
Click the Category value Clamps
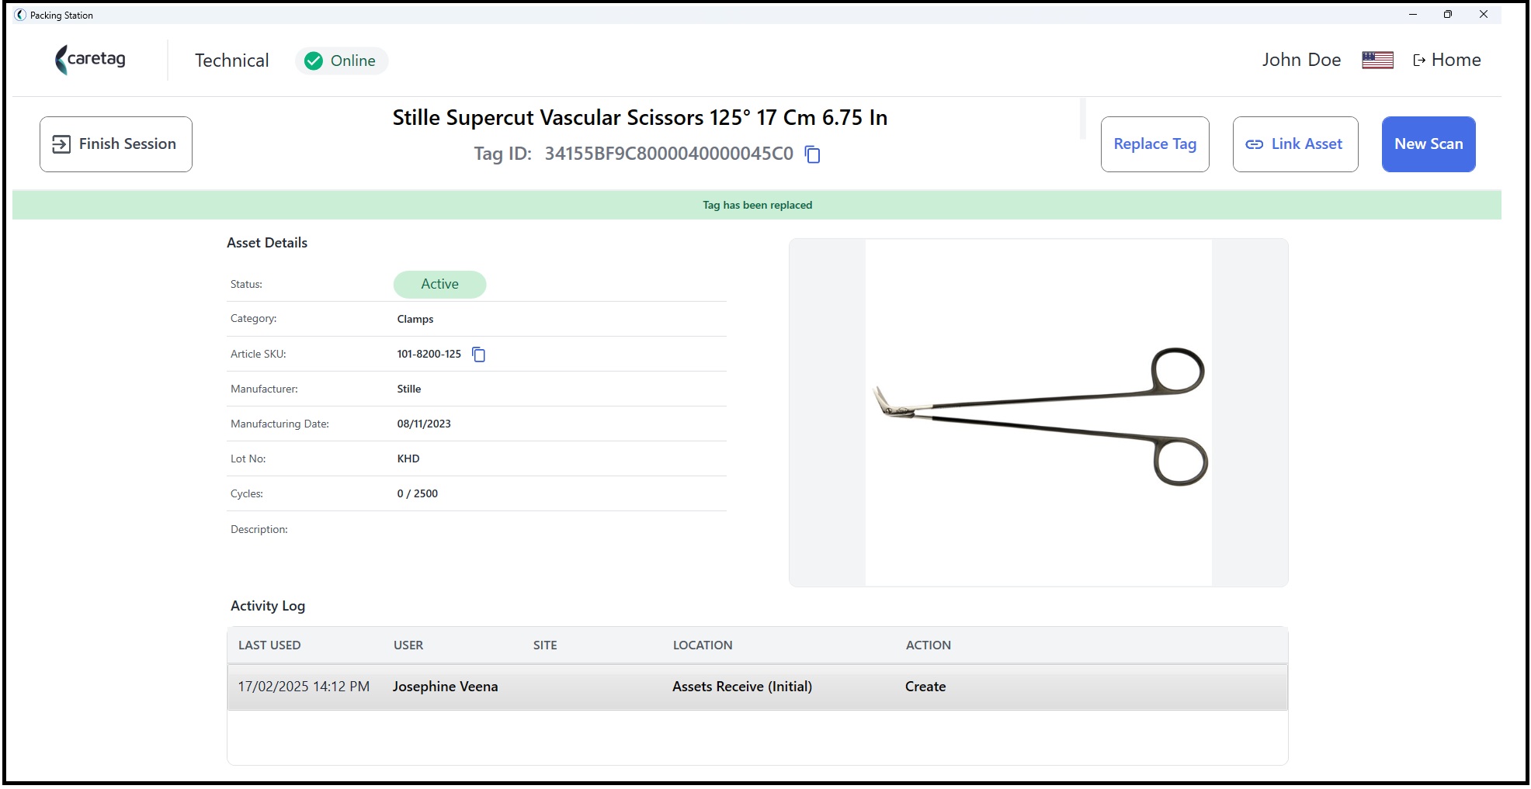415,319
